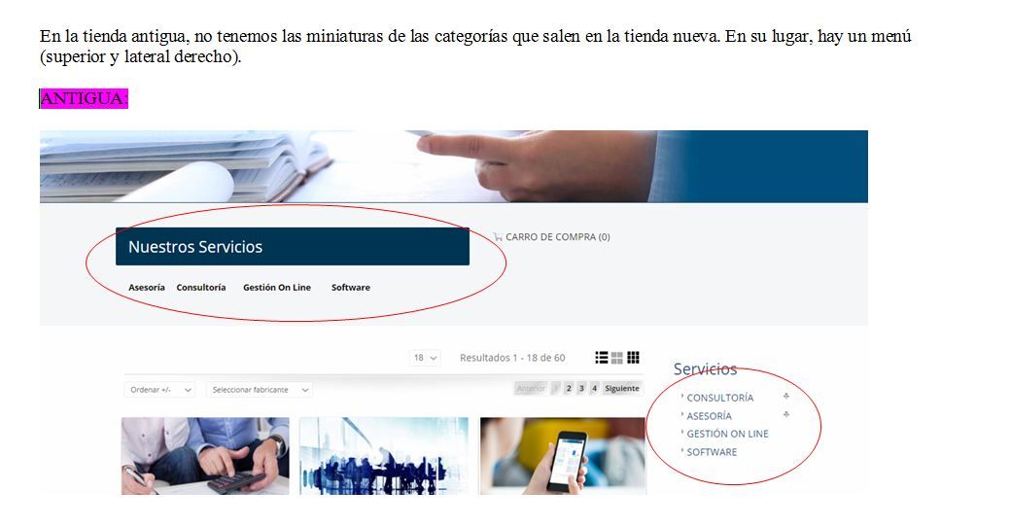Expand Consultoría submenu plus icon
This screenshot has height=526, width=1011.
pyautogui.click(x=786, y=396)
